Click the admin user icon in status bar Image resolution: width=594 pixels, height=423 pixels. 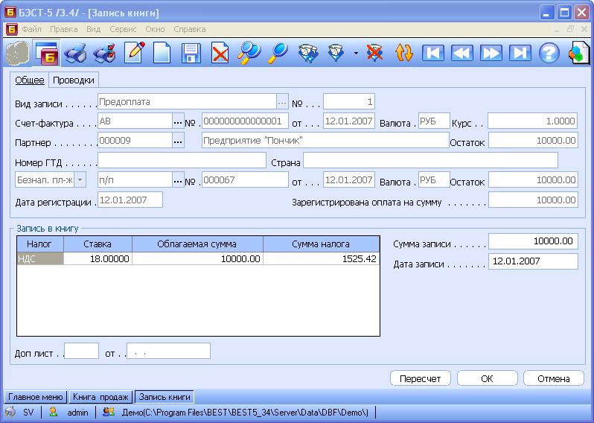(x=54, y=412)
